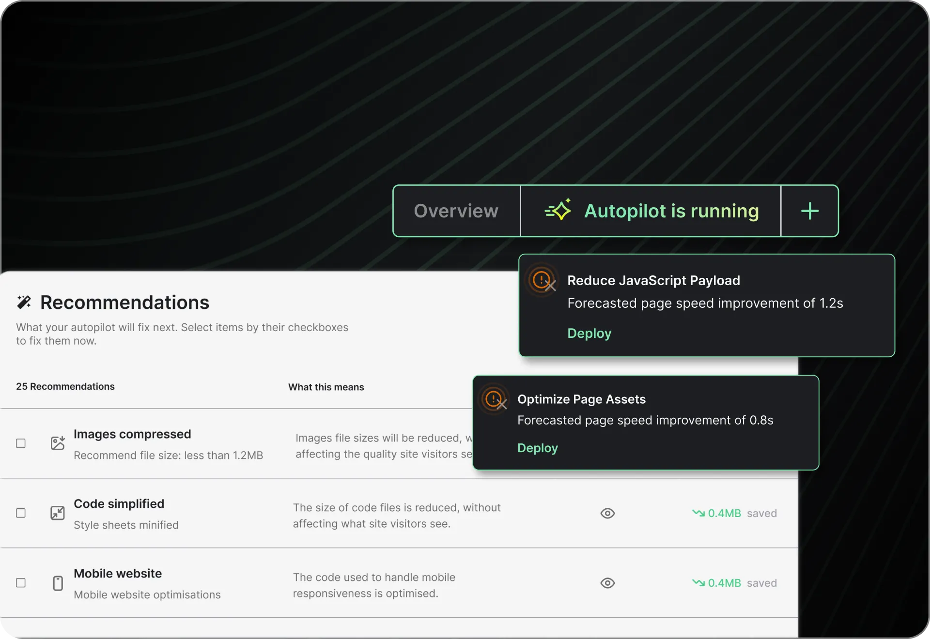Viewport: 930px width, 639px height.
Task: Preview Code simplified with eye icon
Action: (607, 513)
